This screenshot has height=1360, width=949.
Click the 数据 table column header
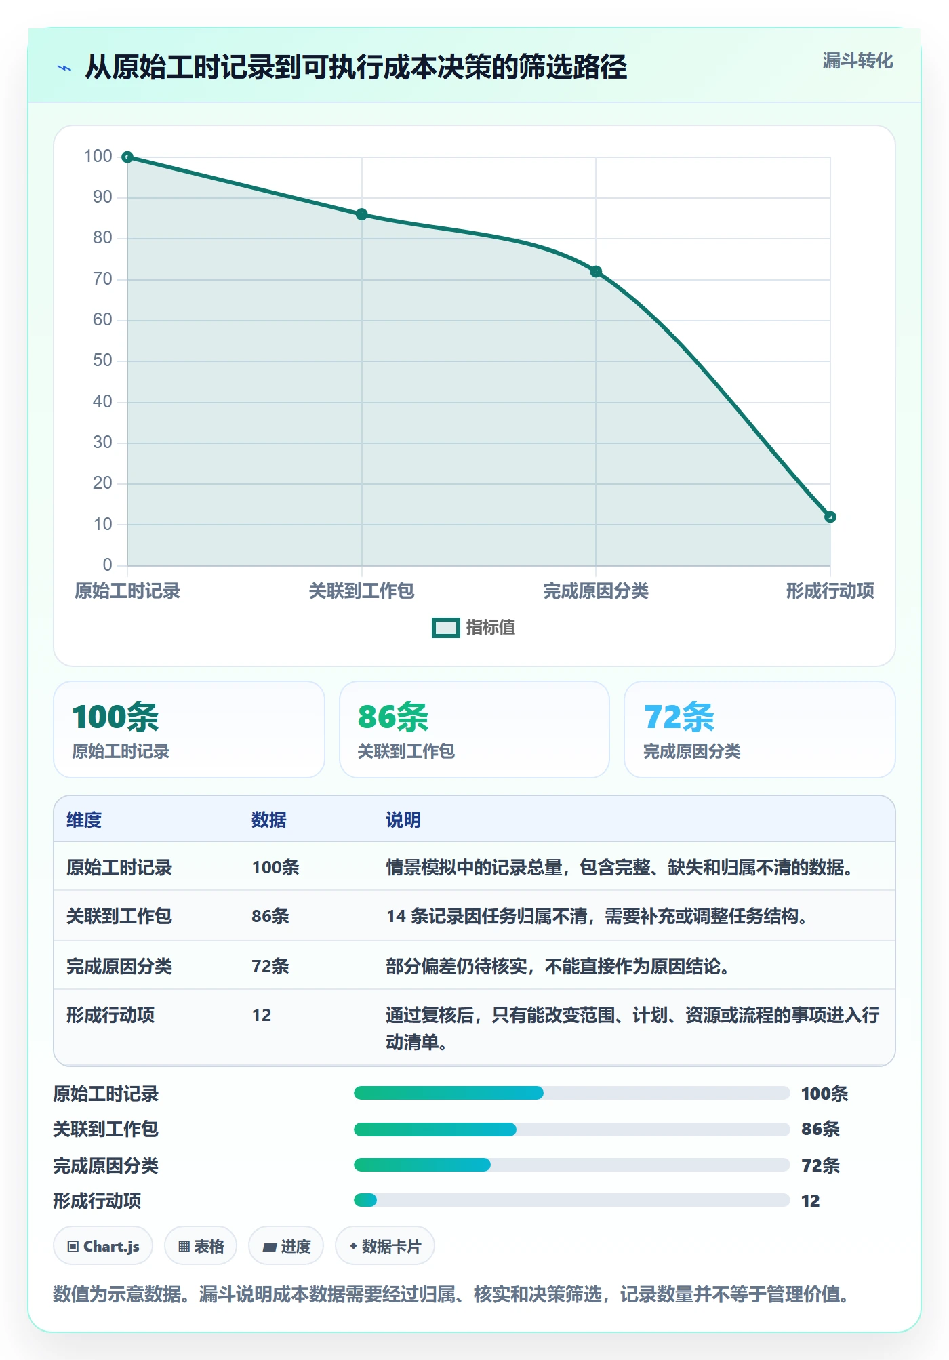point(269,820)
